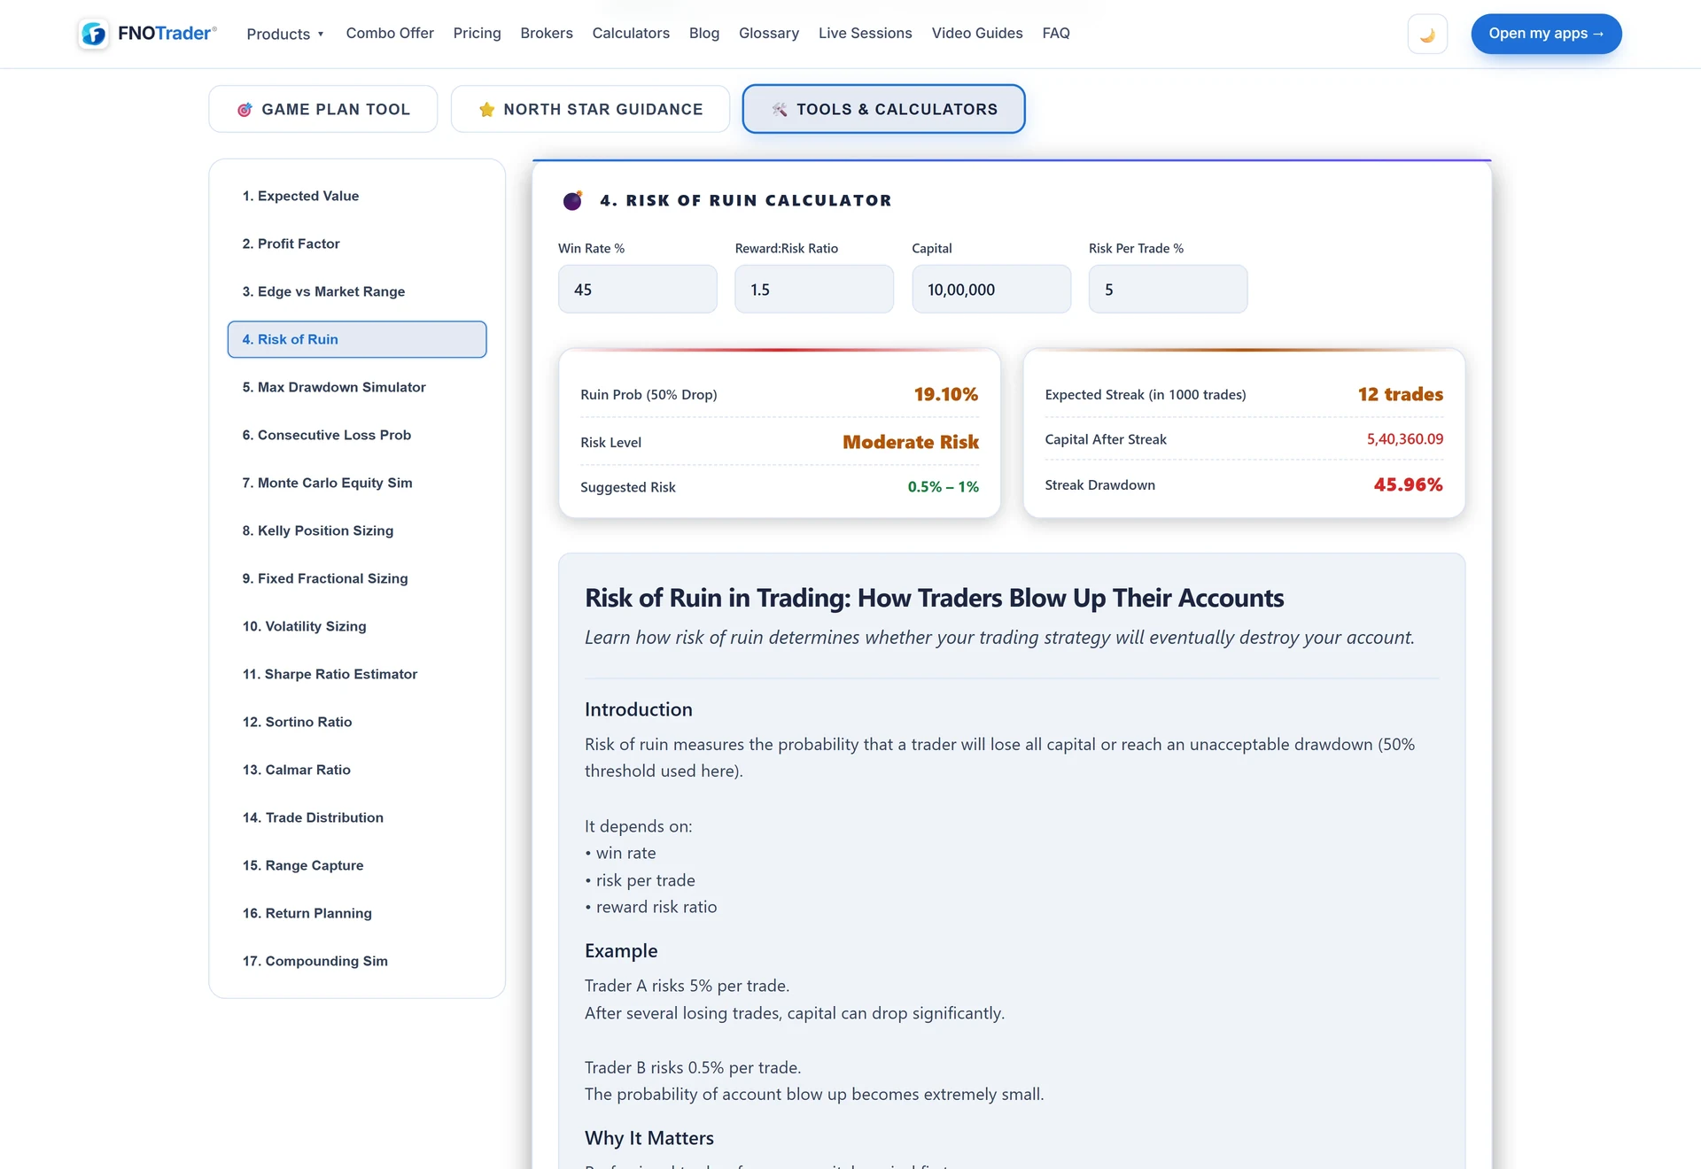Open 7. Monte Carlo Equity Sim
This screenshot has width=1701, height=1169.
[x=357, y=483]
